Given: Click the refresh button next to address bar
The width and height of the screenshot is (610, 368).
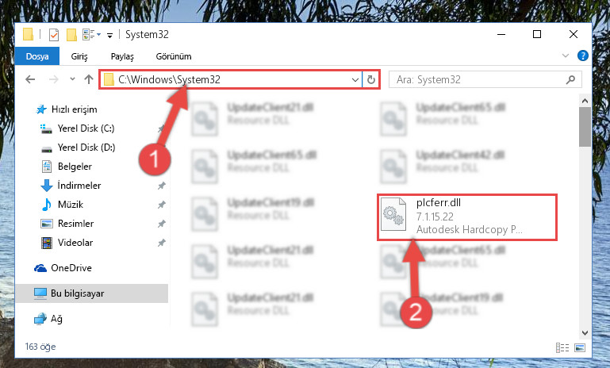Looking at the screenshot, I should [371, 80].
